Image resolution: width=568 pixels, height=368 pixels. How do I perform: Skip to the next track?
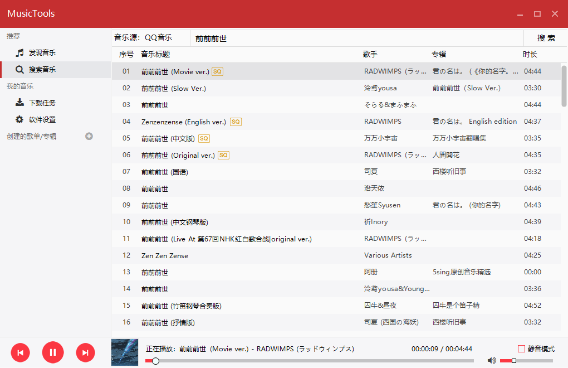[86, 352]
